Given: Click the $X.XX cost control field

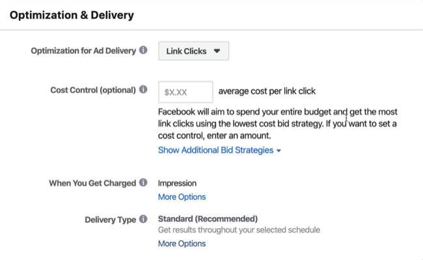Looking at the screenshot, I should tap(185, 92).
